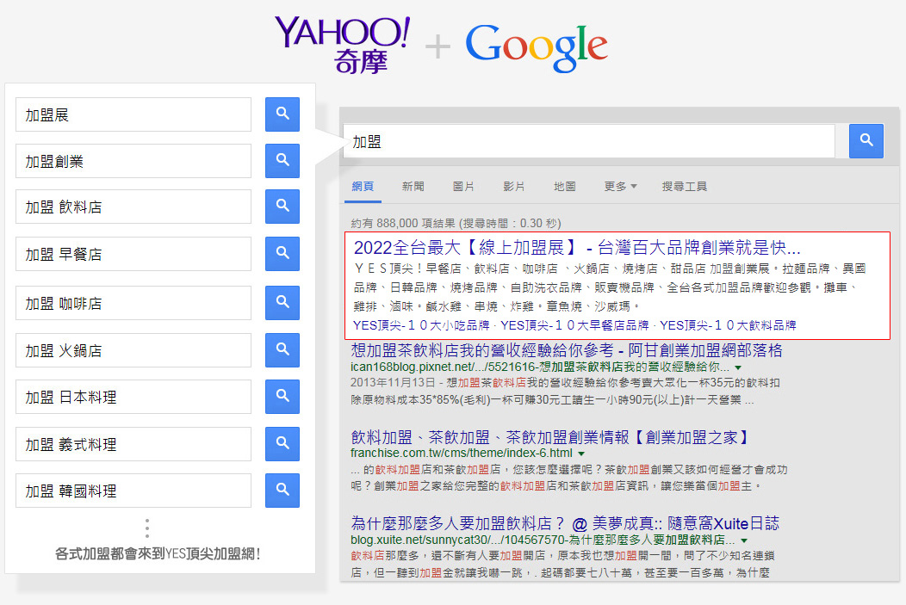Open the 2022全台最大【線上加盟展】 result
Image resolution: width=906 pixels, height=605 pixels.
pos(577,248)
